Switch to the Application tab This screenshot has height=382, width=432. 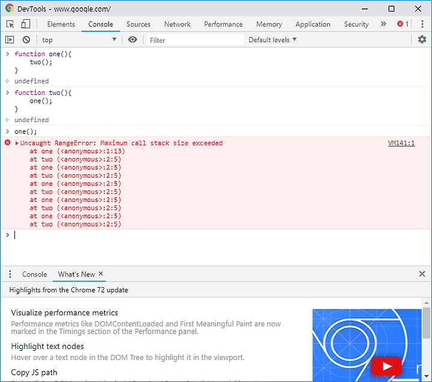(313, 24)
